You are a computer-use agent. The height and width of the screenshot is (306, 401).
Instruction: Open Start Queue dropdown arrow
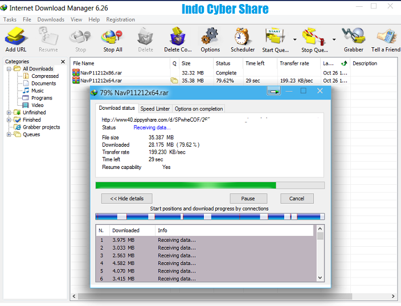[x=295, y=40]
